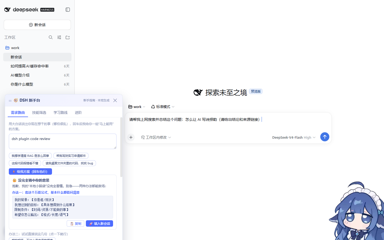Screen dimensions: 384x240
Task: Choose suggestion 读我桌面文件夹里的代码，找找 bug
Action: point(69,163)
